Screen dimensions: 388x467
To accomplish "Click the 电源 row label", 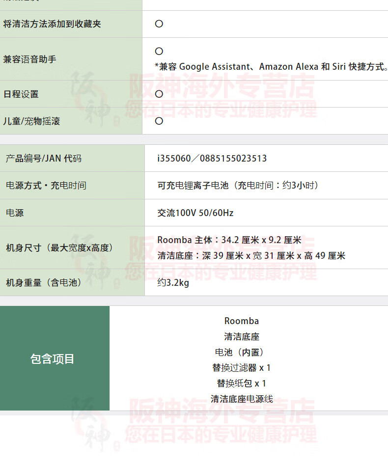I will coord(15,213).
